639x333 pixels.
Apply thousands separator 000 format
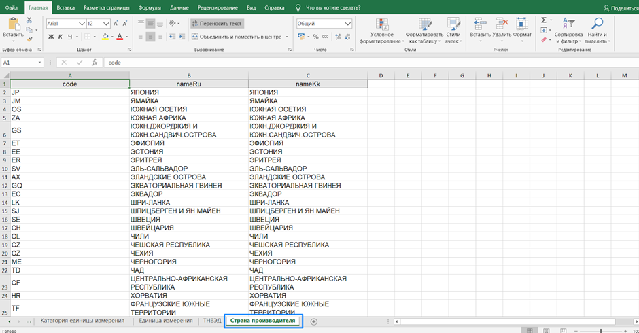pyautogui.click(x=325, y=37)
